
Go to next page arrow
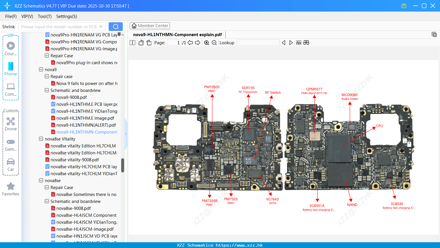coord(198,42)
